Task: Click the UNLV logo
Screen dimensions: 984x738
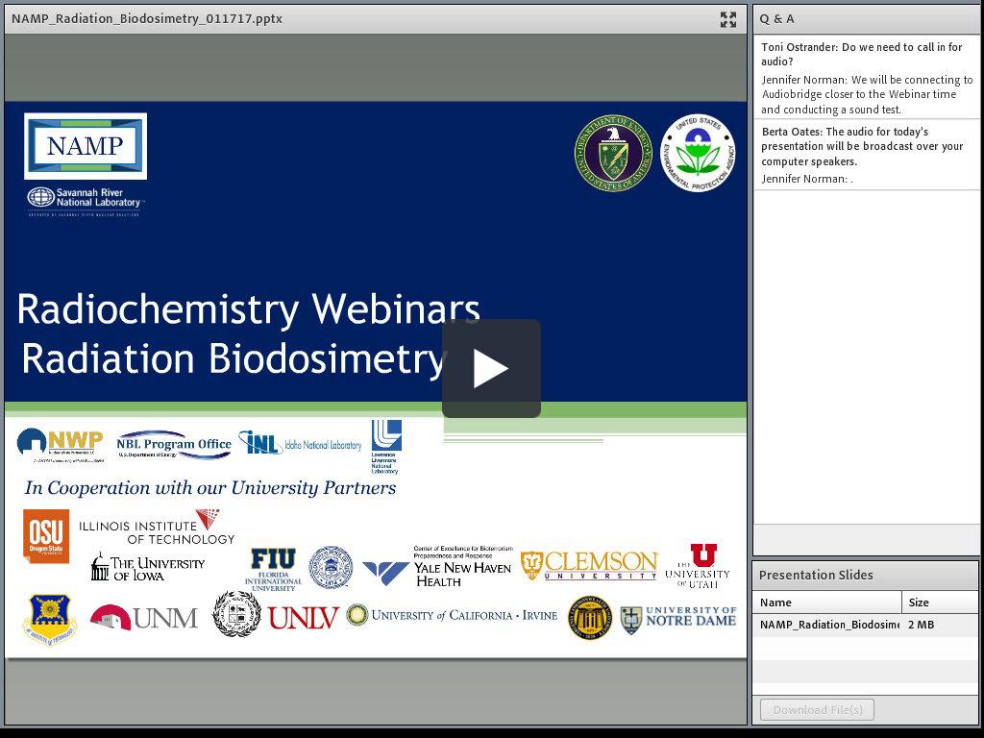Action: click(304, 618)
